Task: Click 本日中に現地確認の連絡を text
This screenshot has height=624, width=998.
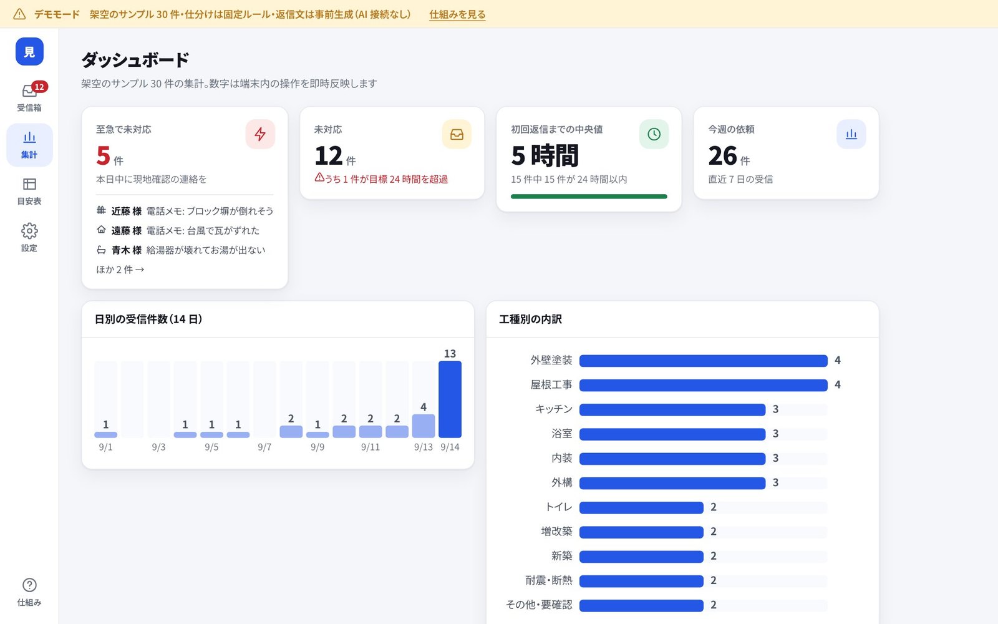Action: [x=151, y=179]
